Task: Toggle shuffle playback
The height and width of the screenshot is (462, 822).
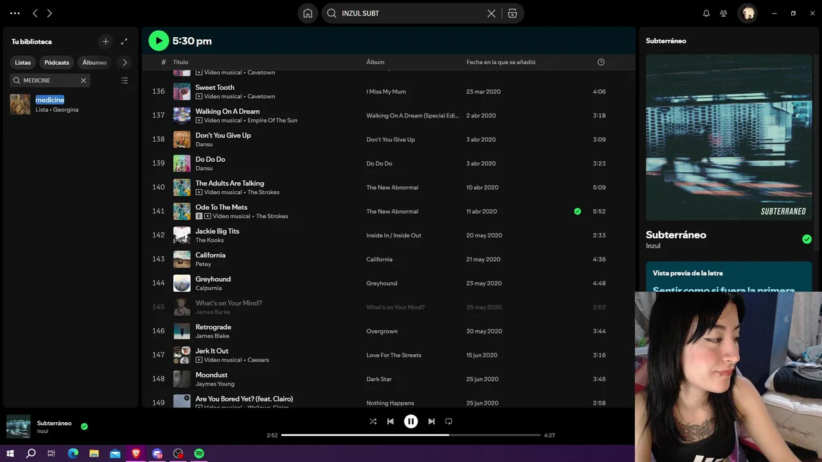Action: (373, 422)
